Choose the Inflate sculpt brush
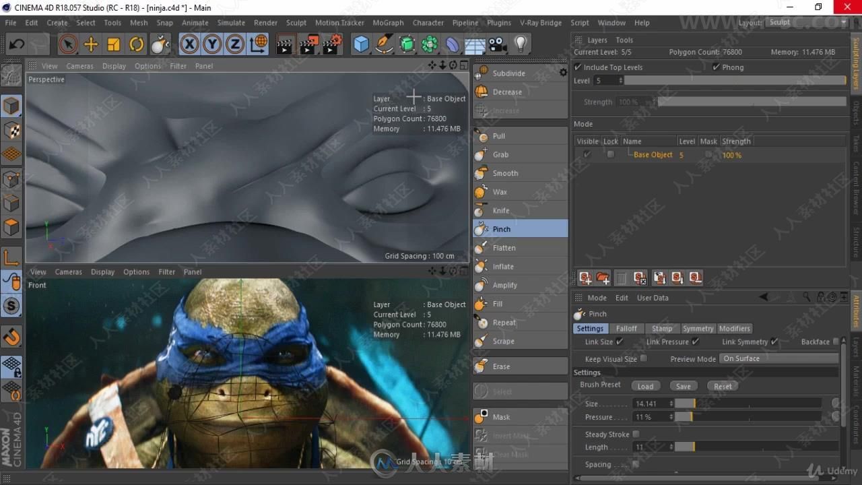Viewport: 862px width, 485px height. tap(521, 267)
